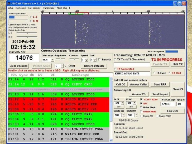
Task: Enable the Noise Blank checkbox
Action: 141,108
